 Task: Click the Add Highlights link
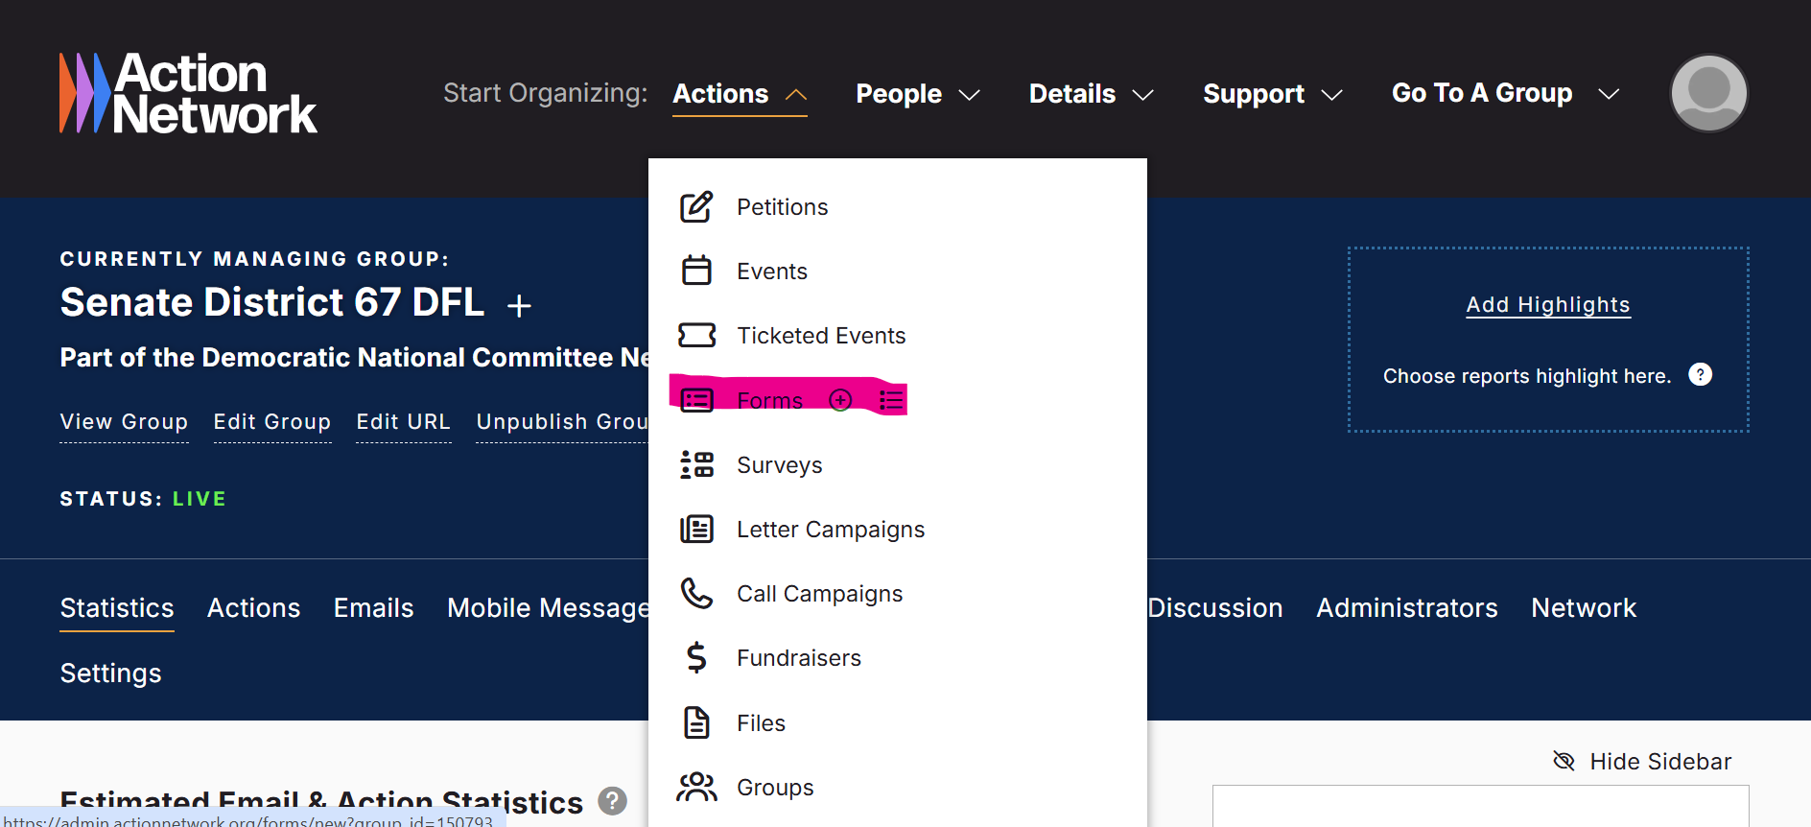pos(1548,305)
